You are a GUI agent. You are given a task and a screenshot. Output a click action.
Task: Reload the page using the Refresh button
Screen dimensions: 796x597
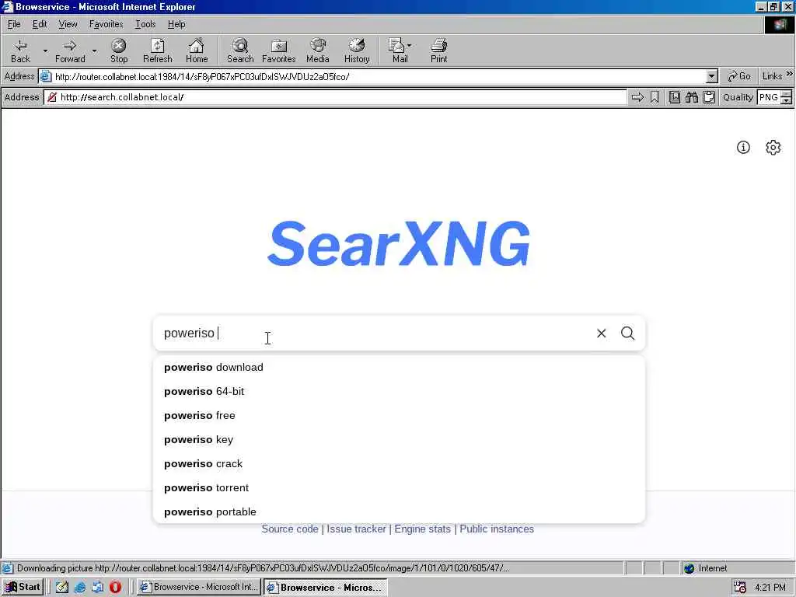pos(157,51)
